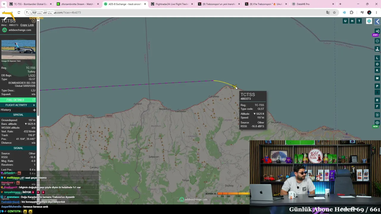Open the adsbexchange.com logo link
Image resolution: width=381 pixels, height=214 pixels.
coord(17,30)
